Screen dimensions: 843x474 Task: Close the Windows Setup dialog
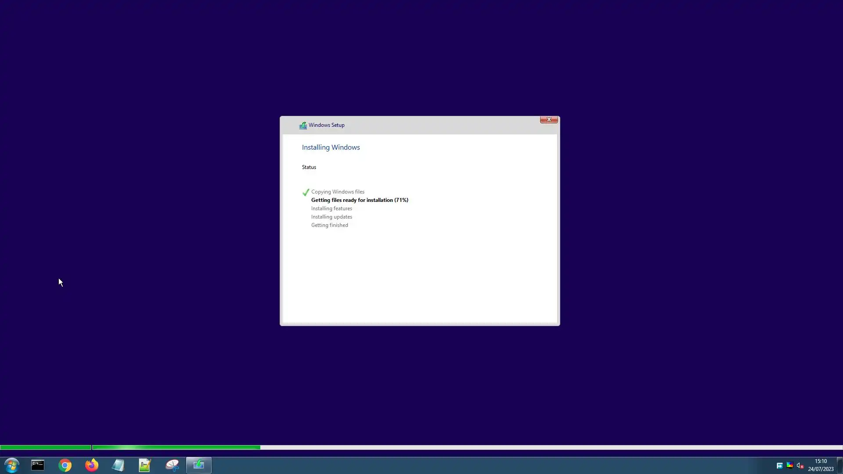(549, 119)
